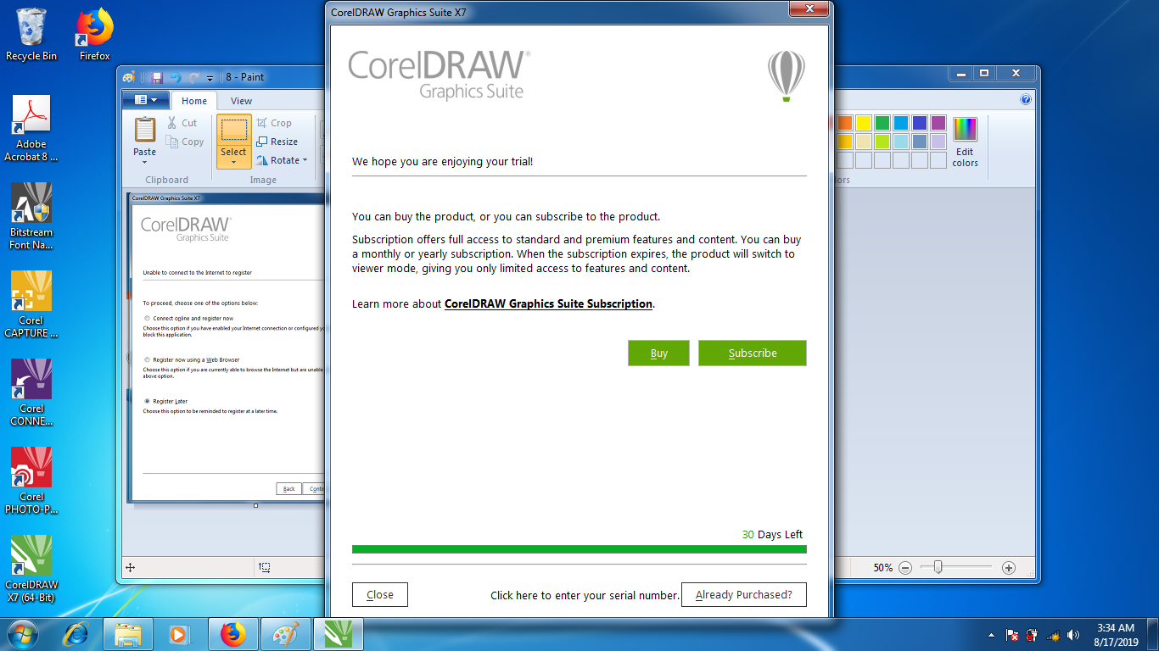The height and width of the screenshot is (651, 1159).
Task: Click the "30 Days Left" trial text
Action: click(x=772, y=535)
